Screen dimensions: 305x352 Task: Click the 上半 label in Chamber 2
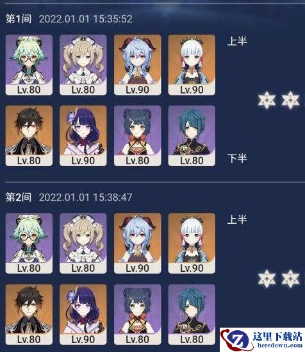pos(237,219)
